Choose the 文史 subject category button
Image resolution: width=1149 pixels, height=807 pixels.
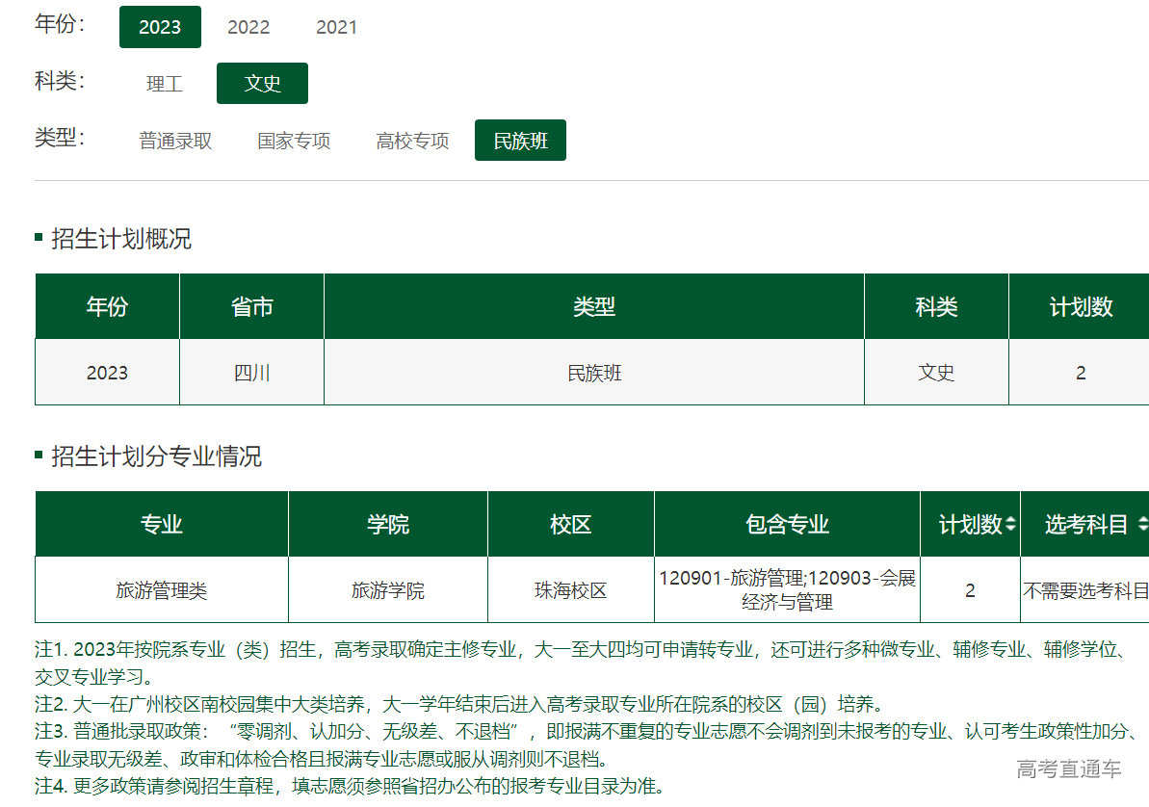point(262,84)
